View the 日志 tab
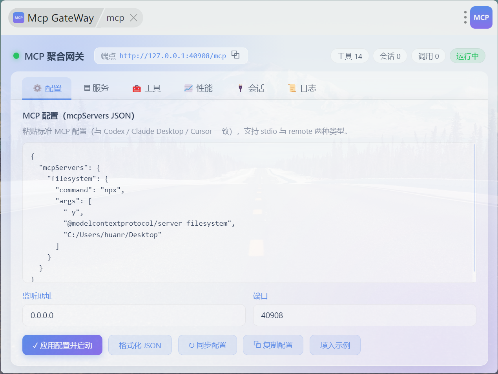This screenshot has width=498, height=374. tap(302, 88)
